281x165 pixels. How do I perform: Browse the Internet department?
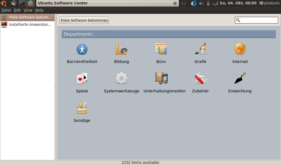click(x=240, y=54)
